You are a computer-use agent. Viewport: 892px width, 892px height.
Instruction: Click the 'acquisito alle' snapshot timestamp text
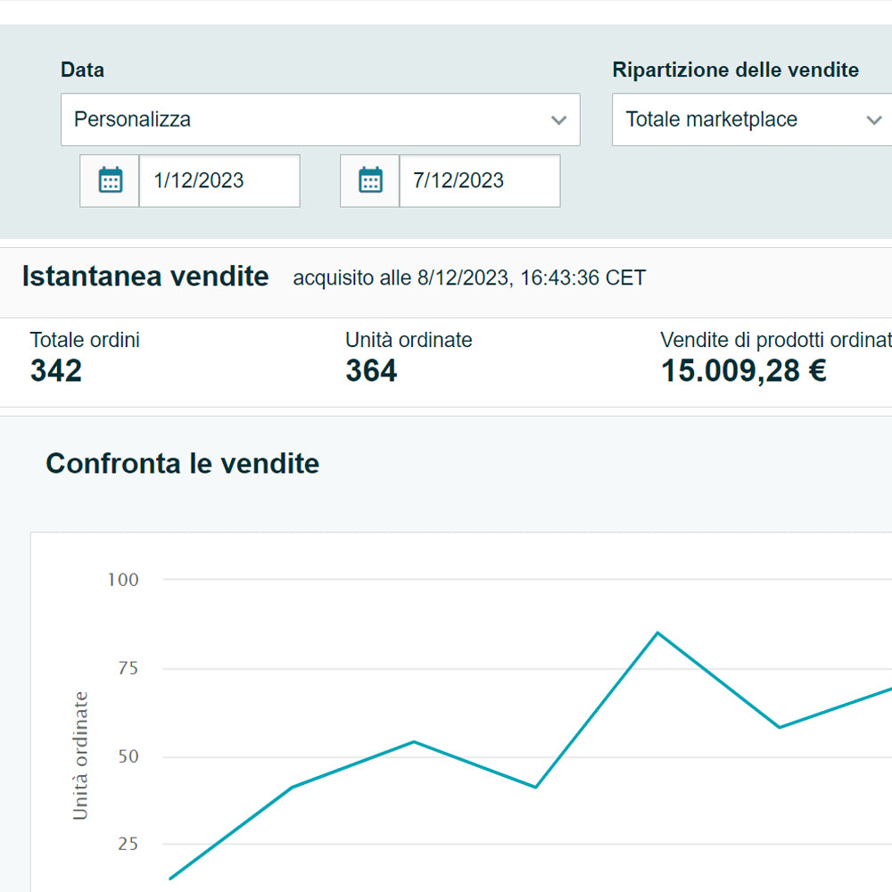point(469,278)
